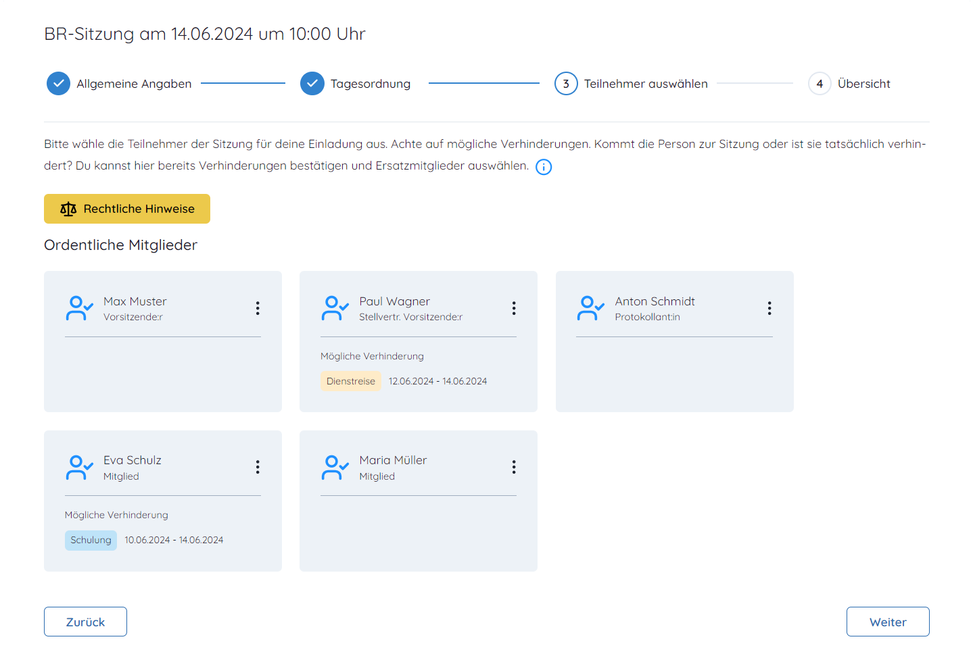Go to the Übersicht step

[849, 84]
